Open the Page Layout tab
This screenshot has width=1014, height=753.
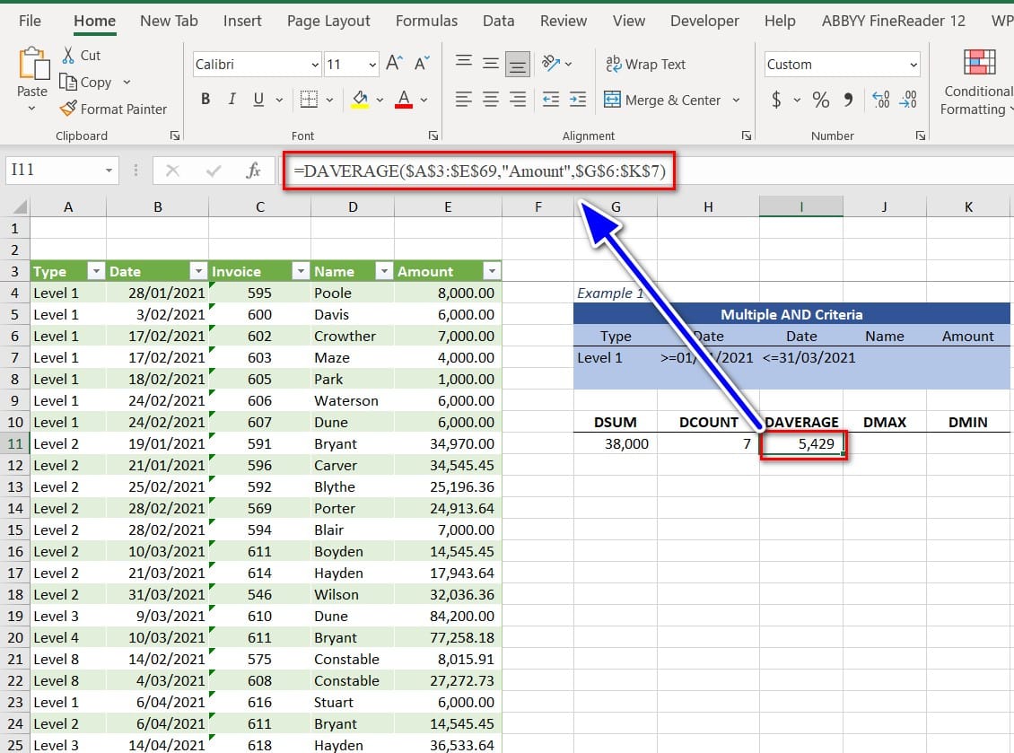(330, 21)
